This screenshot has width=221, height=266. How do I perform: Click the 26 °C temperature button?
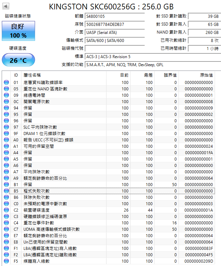[18, 60]
